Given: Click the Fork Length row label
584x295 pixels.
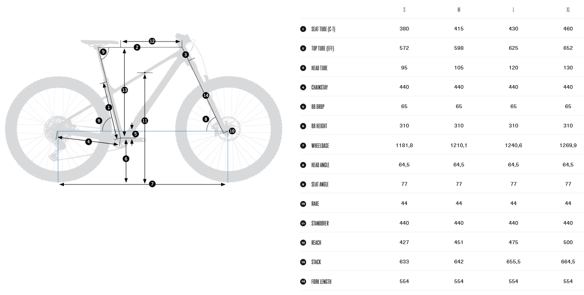Looking at the screenshot, I should coord(321,282).
